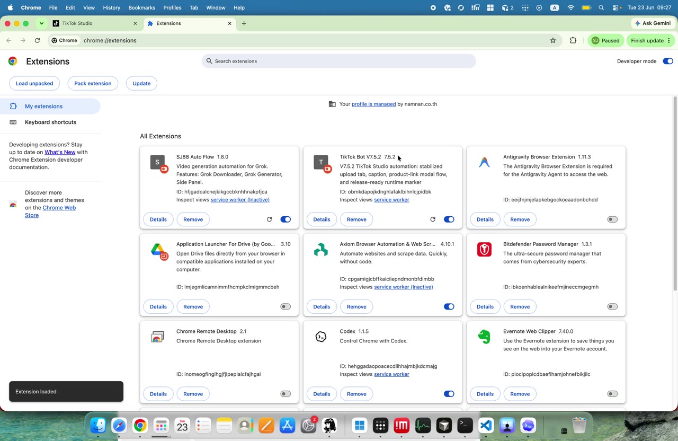This screenshot has width=678, height=441.
Task: Click the Load unpacked button
Action: tap(34, 84)
